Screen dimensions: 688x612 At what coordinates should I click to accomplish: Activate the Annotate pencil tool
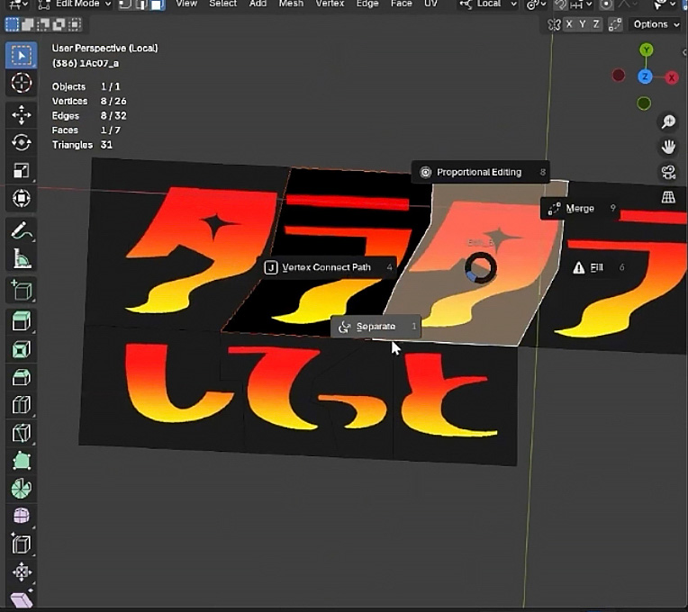pos(22,231)
